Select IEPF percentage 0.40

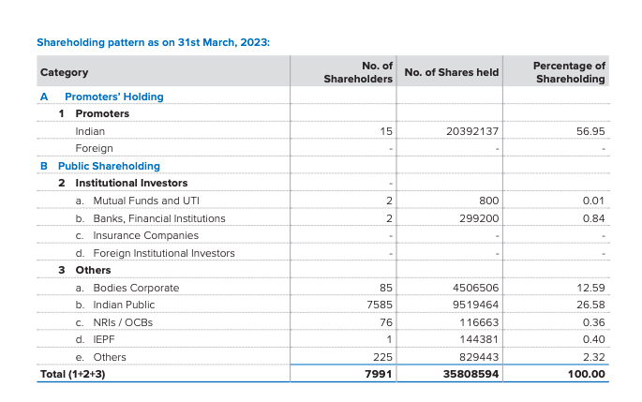coord(593,340)
